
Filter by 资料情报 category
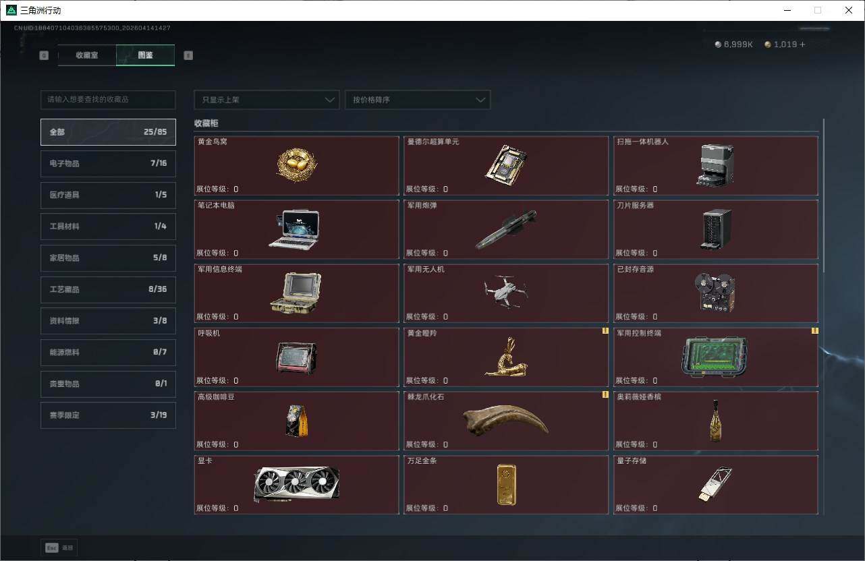[108, 321]
